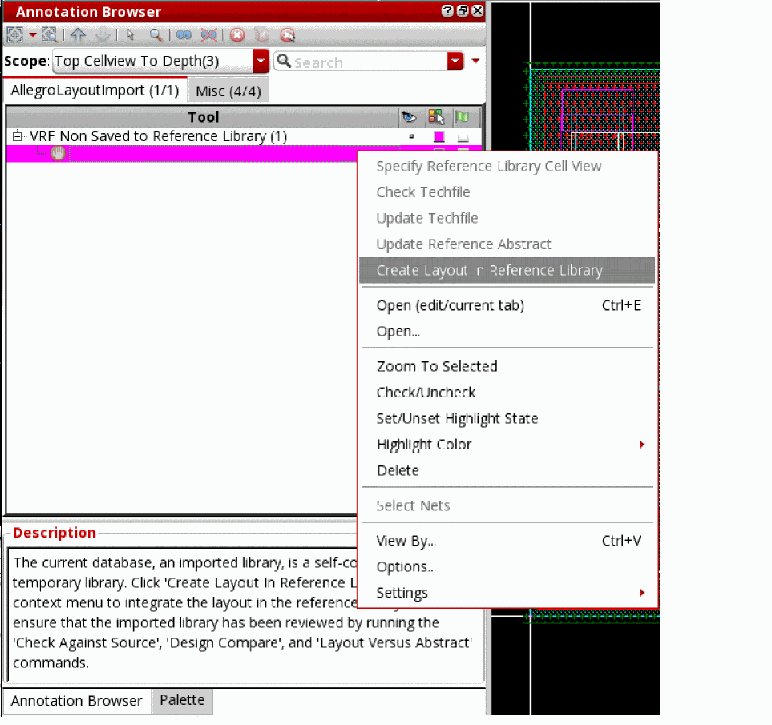Screen dimensions: 772x725
Task: Click the up arrow toolbar icon
Action: pyautogui.click(x=78, y=35)
